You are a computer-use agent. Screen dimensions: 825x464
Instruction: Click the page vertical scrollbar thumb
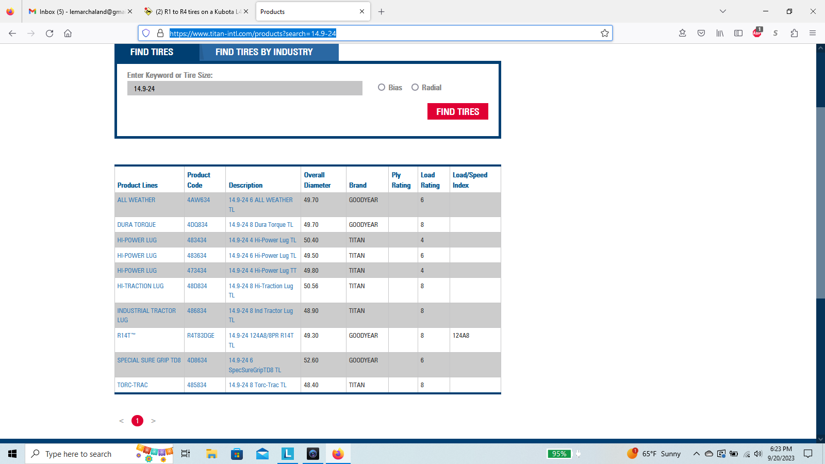tap(820, 203)
